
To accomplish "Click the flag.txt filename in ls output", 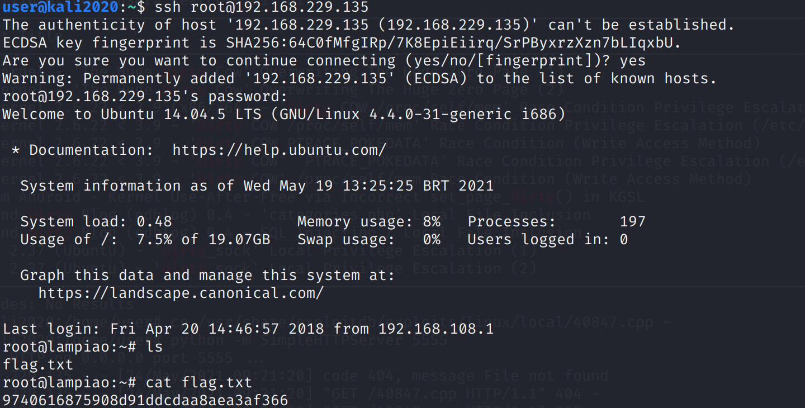I will tap(37, 364).
